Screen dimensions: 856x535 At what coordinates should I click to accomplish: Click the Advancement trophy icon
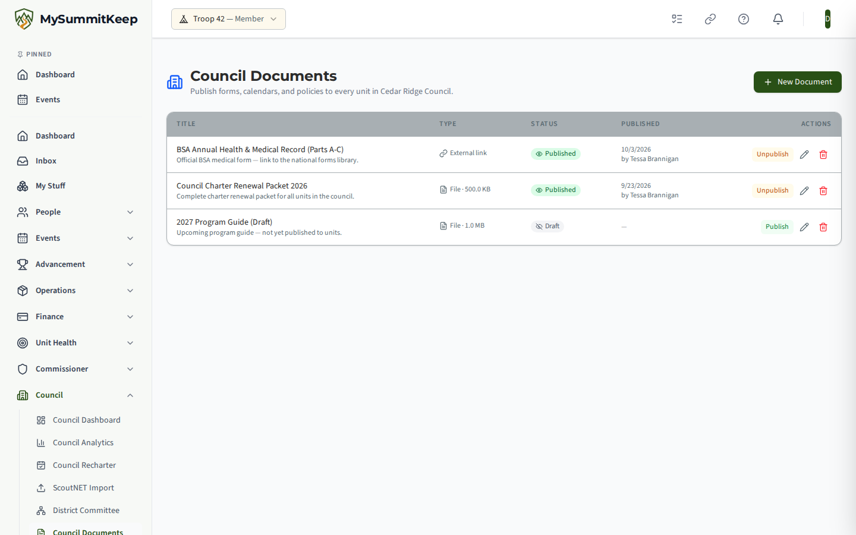coord(23,265)
